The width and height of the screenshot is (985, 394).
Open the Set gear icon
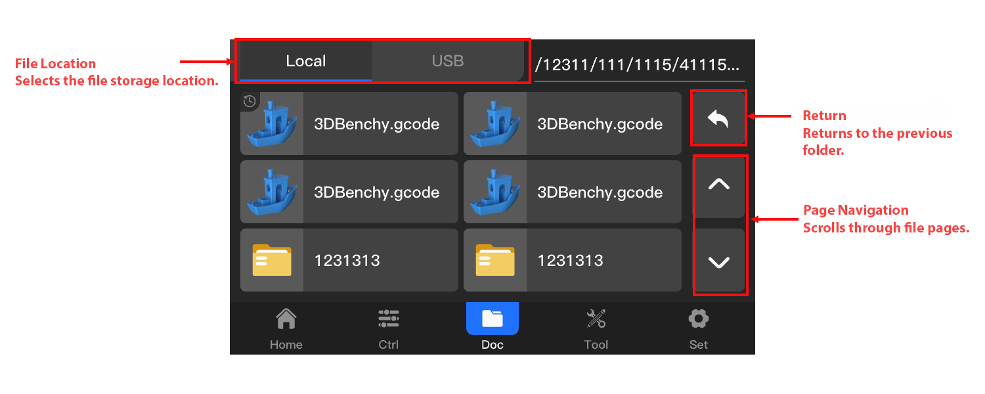point(698,320)
